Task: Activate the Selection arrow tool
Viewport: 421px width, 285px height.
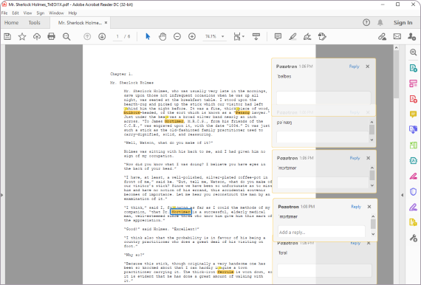Action: tap(148, 36)
